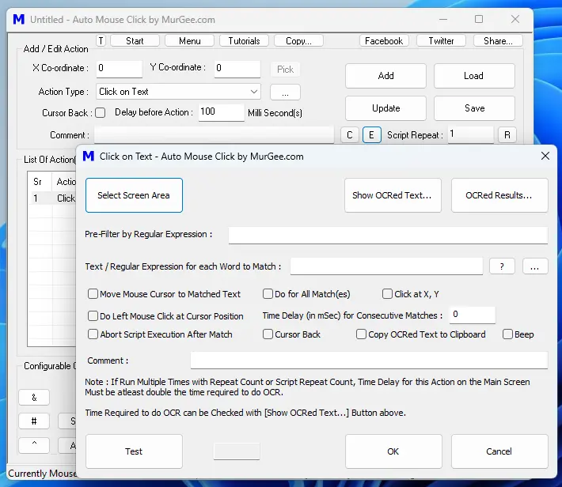Click the Test button
Image resolution: width=562 pixels, height=487 pixels.
pyautogui.click(x=134, y=451)
